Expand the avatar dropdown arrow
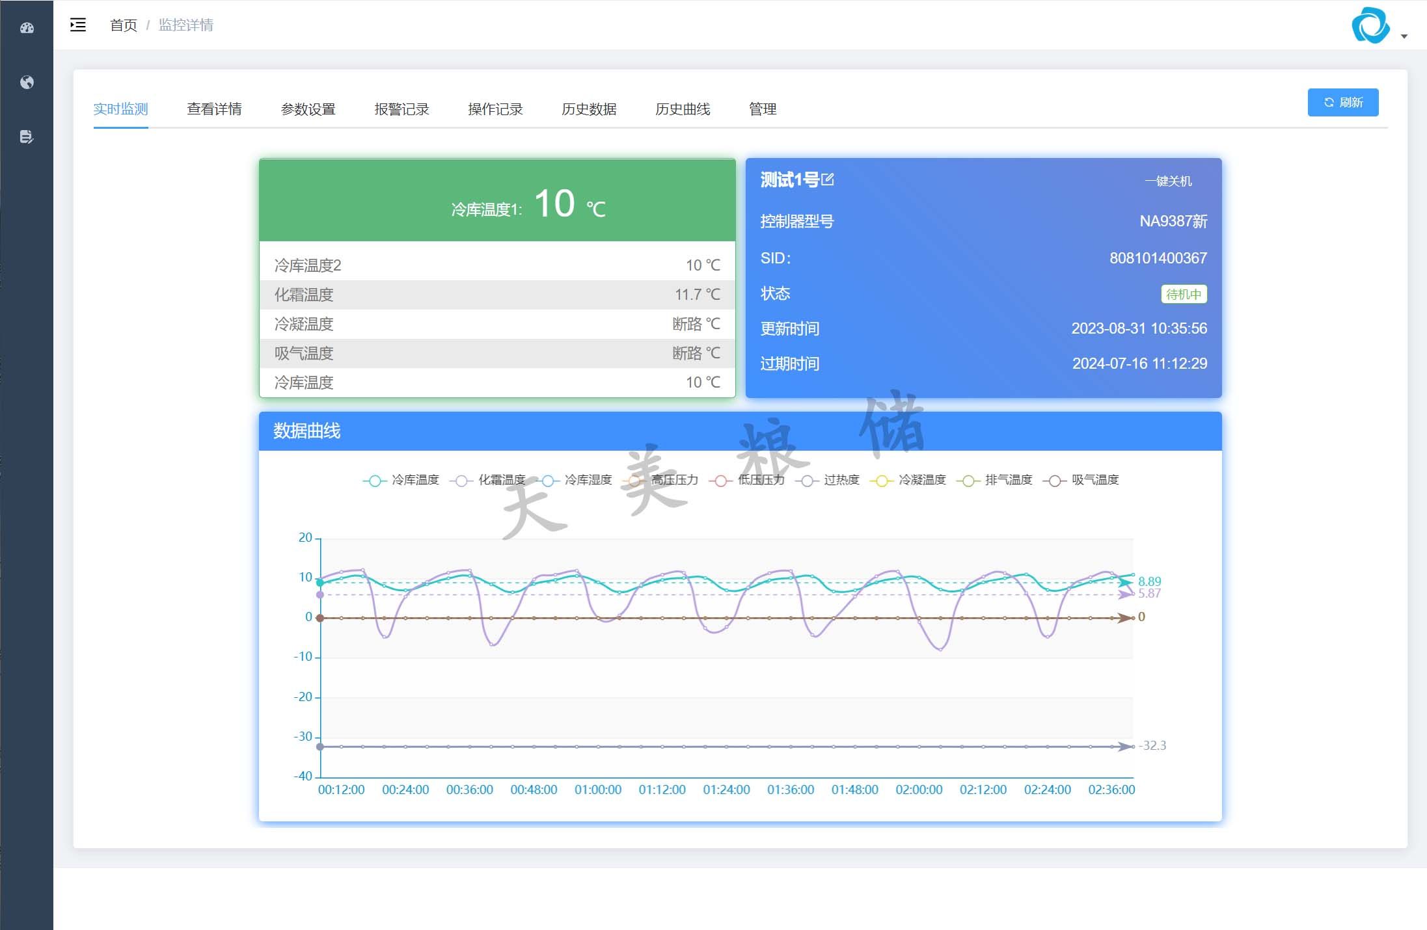This screenshot has height=930, width=1427. point(1404,36)
